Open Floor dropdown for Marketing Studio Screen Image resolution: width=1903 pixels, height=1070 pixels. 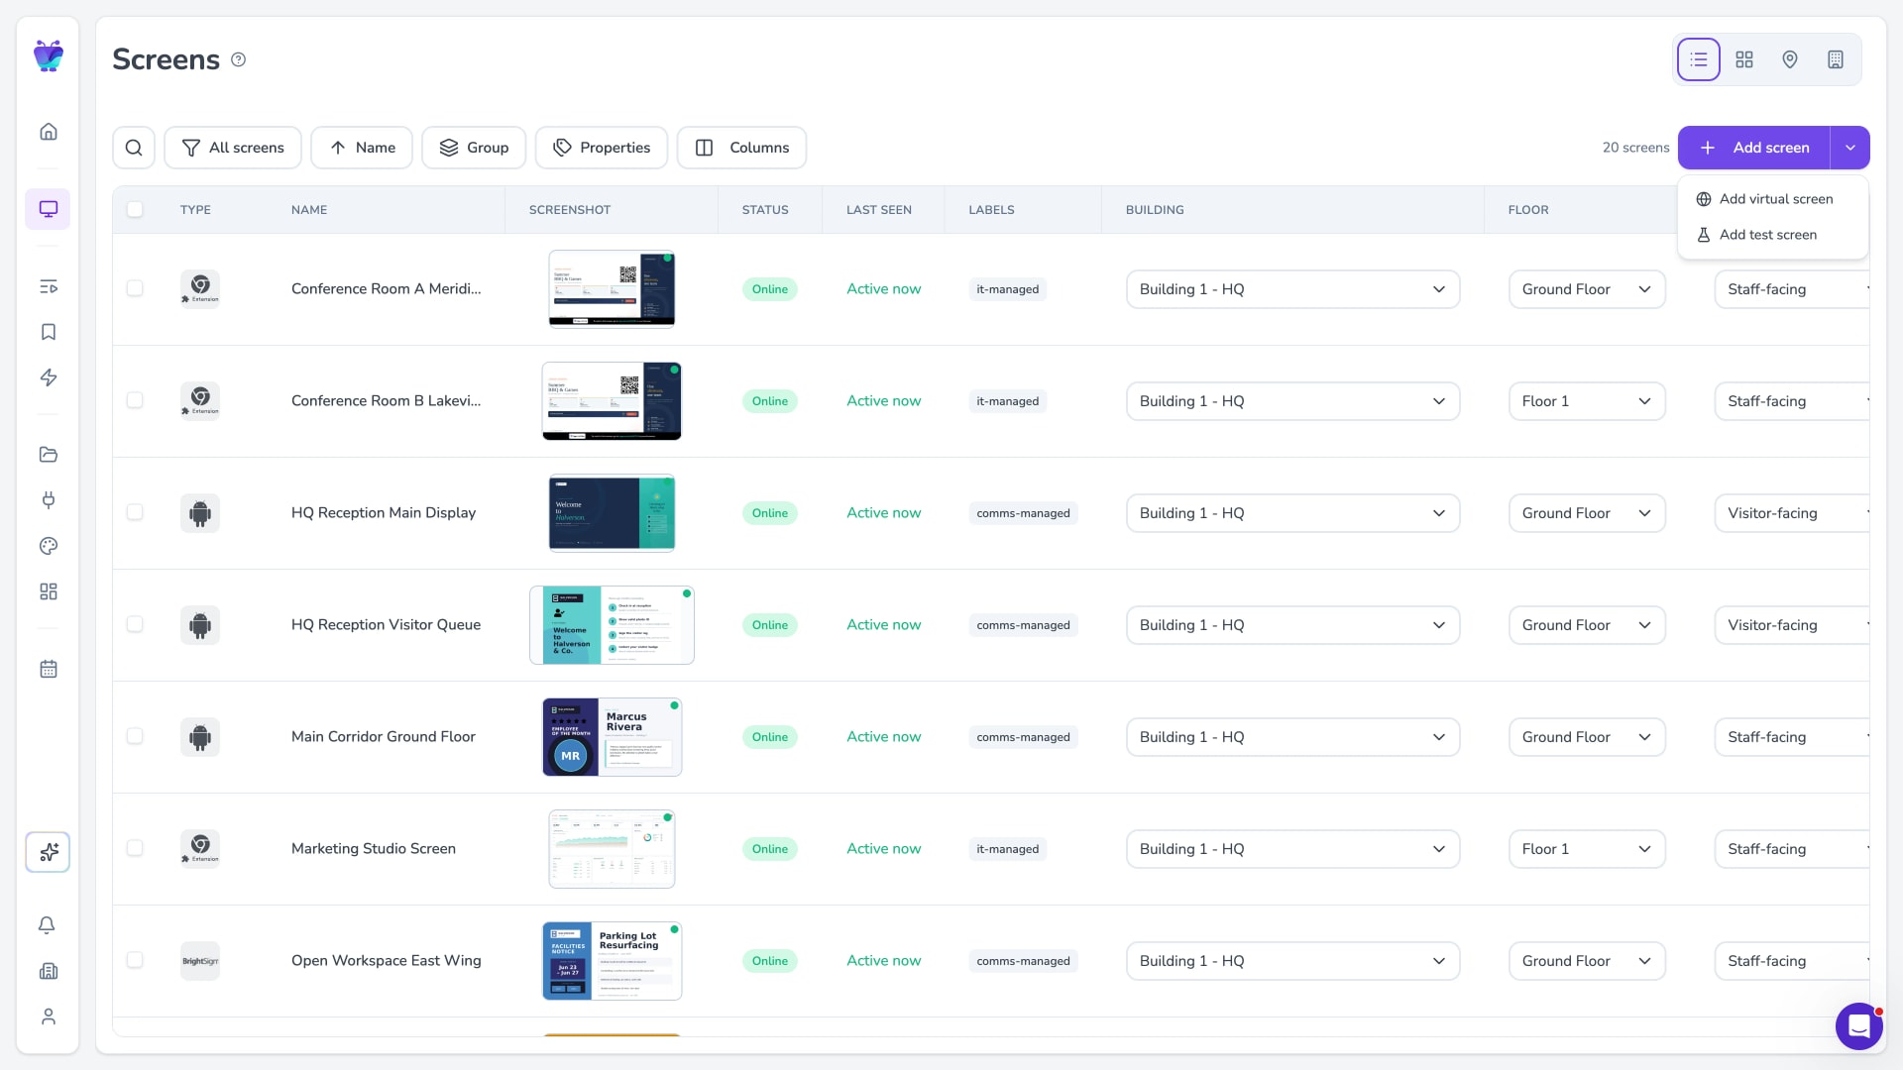(1587, 849)
